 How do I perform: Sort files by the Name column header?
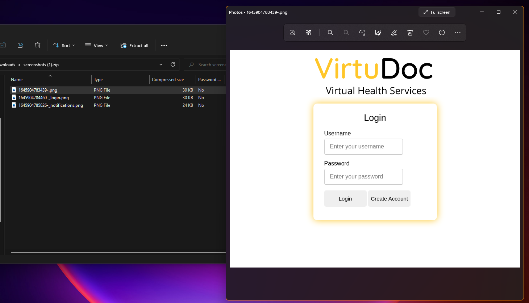click(x=50, y=80)
